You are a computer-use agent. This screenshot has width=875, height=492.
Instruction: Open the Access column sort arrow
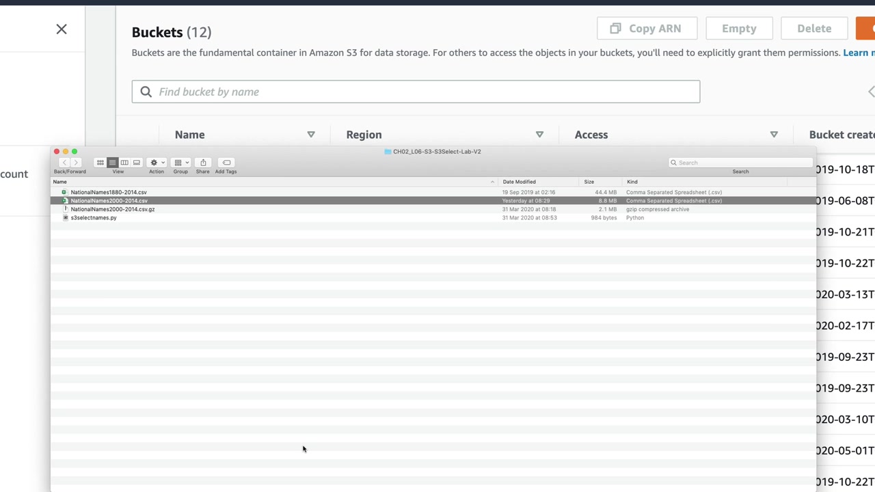tap(774, 135)
